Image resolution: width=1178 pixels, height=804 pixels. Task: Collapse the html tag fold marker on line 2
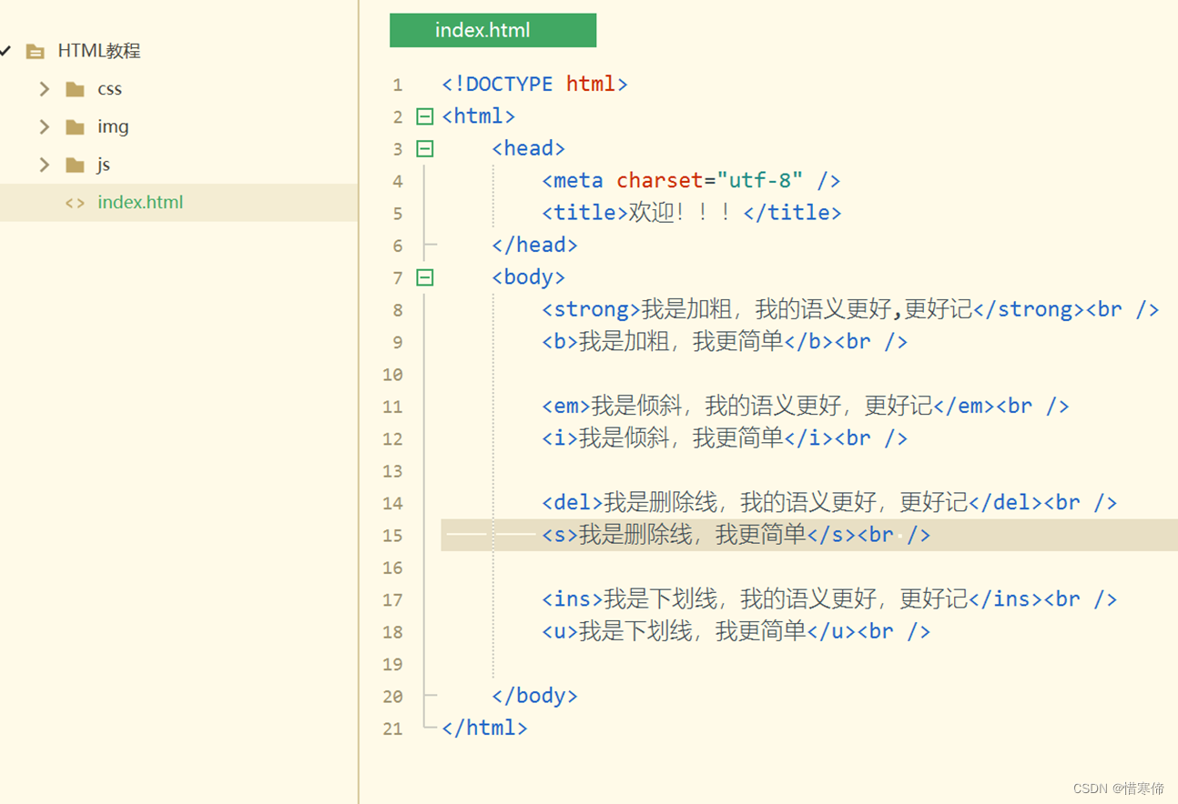[x=424, y=116]
